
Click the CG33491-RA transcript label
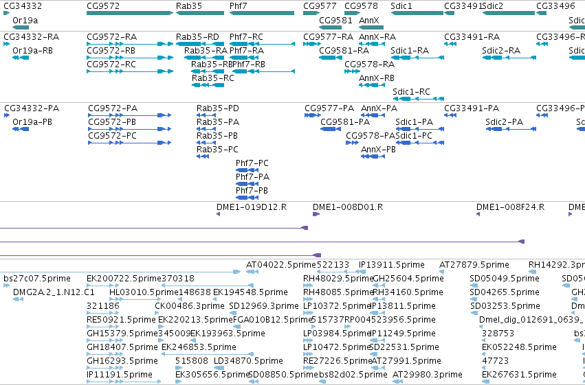pyautogui.click(x=472, y=37)
